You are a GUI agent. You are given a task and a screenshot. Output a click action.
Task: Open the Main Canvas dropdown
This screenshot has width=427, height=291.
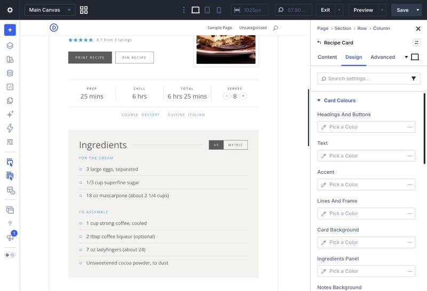50,10
